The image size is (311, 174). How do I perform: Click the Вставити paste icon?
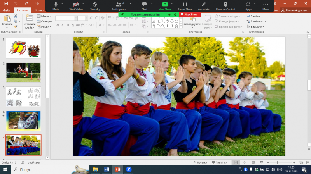click(7, 19)
